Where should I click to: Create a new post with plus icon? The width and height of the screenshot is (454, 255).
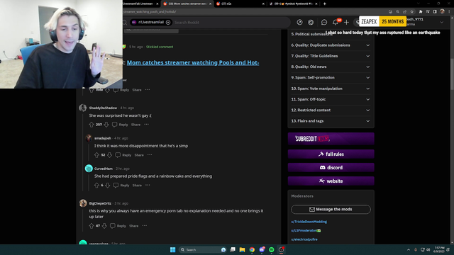pos(346,22)
